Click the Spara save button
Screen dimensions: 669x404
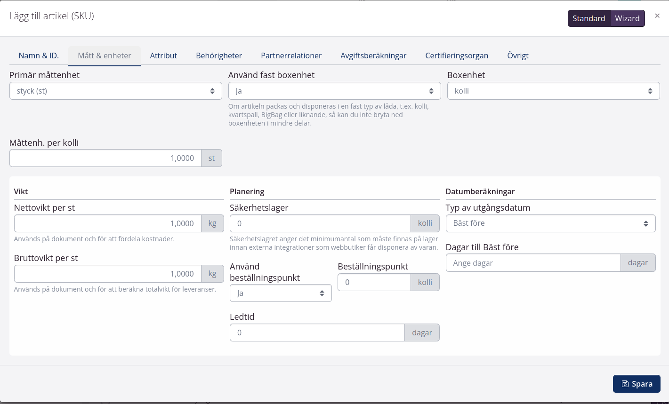pyautogui.click(x=637, y=384)
